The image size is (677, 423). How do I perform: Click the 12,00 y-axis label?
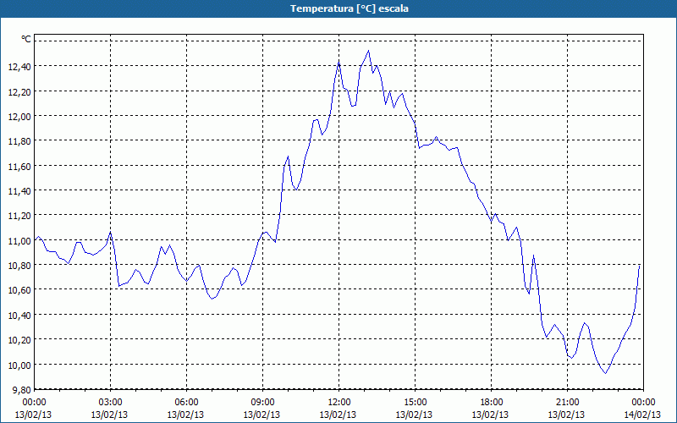click(19, 116)
